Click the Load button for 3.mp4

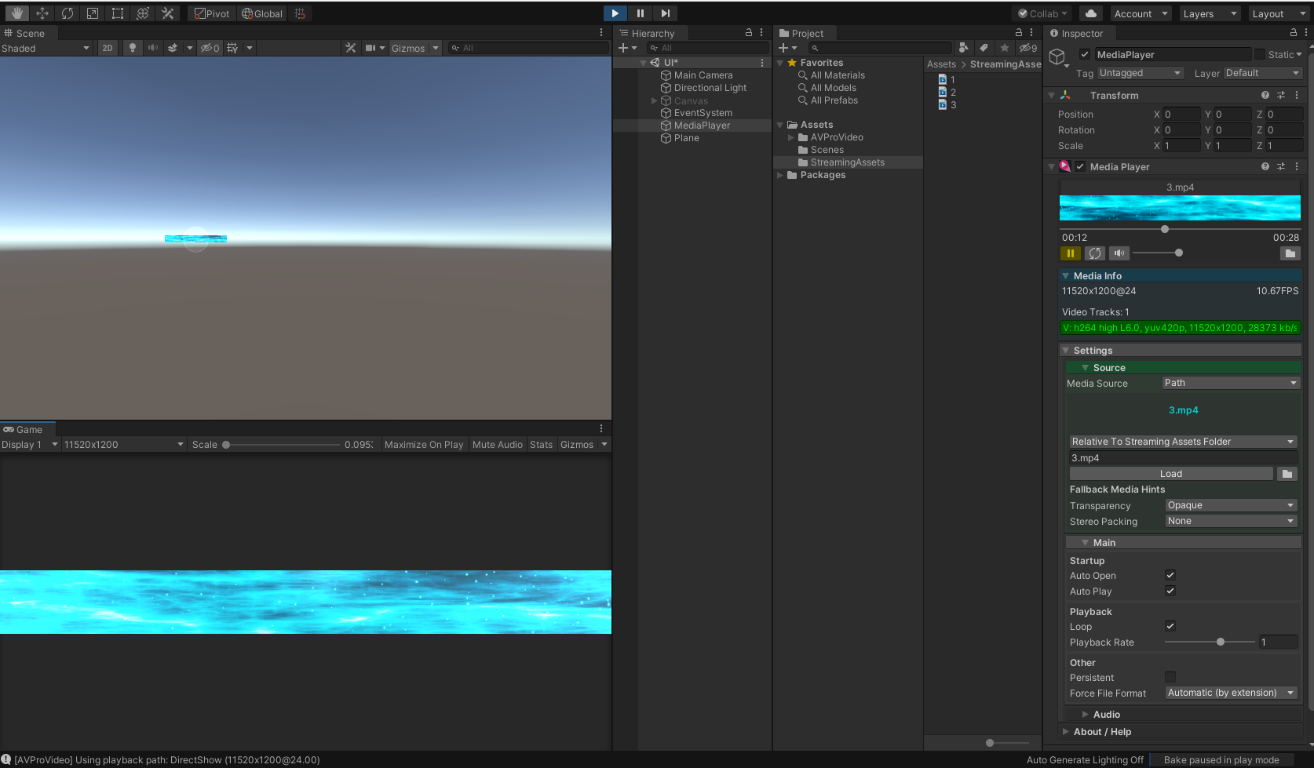(x=1170, y=473)
